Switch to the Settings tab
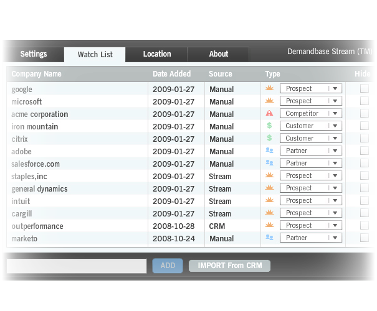Viewport: 377px width, 311px height. tap(34, 54)
